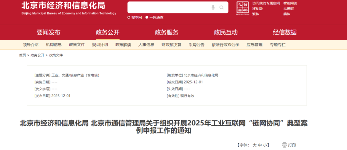Viewport: 347px width, 150px height.
Task: Click the 北京市经济和信息化局 site title
Action: [x=63, y=5]
